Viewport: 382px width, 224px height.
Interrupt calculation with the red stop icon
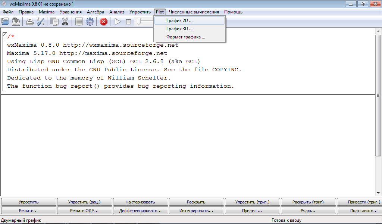[x=104, y=22]
